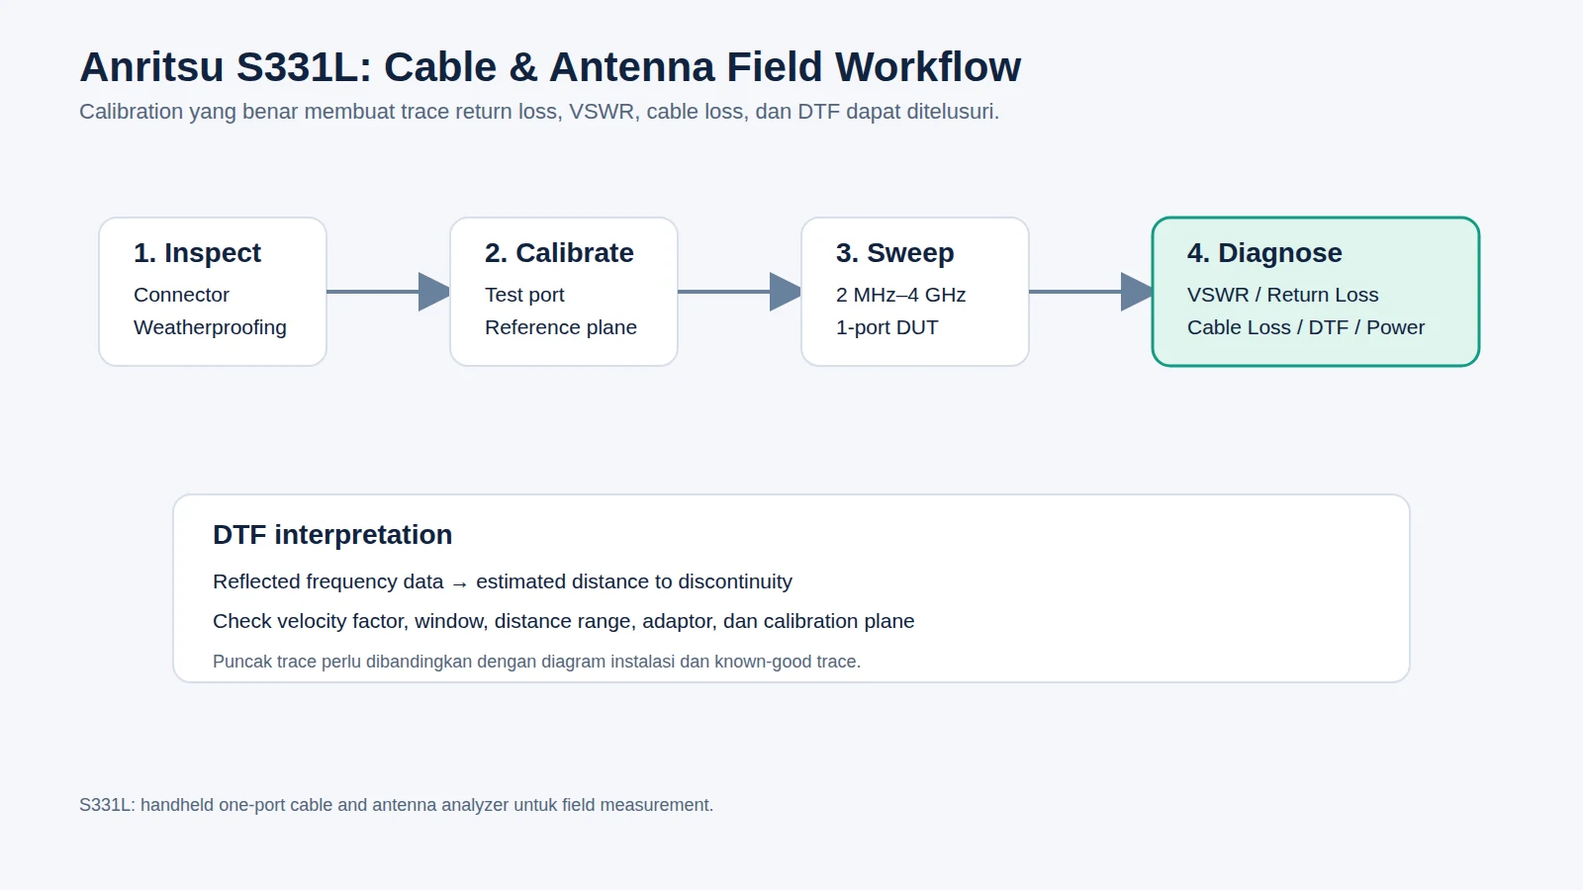
Task: Click the 'Cable Loss / DTF / Power' text
Action: coord(1306,327)
